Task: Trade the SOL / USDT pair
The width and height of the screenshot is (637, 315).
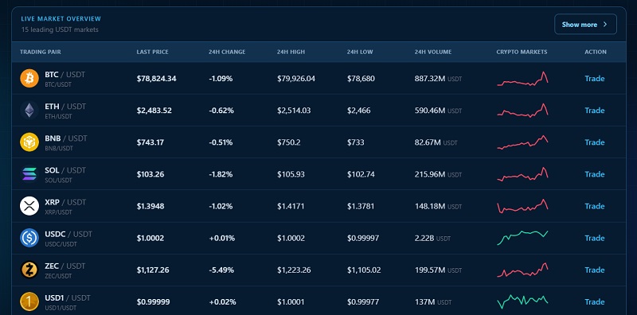Action: 594,174
